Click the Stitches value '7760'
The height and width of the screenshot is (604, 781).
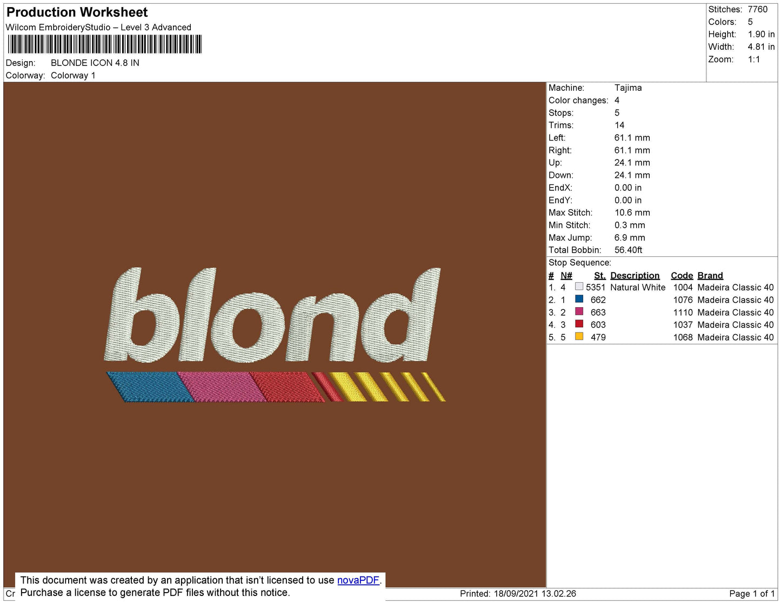(758, 9)
